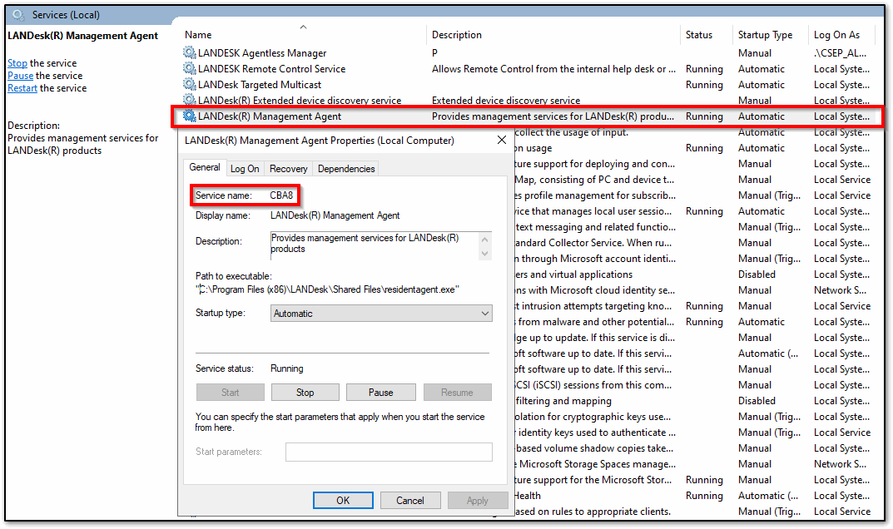Screen dimensions: 893x529
Task: Switch to the Log On tab
Action: tap(245, 169)
